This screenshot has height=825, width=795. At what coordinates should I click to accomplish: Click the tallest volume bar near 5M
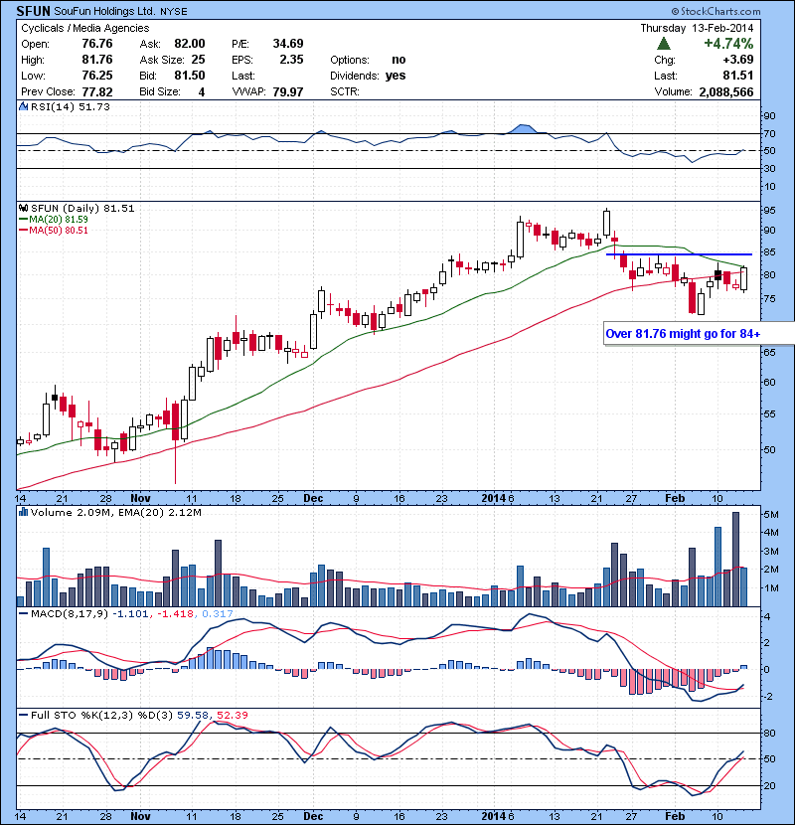click(x=735, y=560)
